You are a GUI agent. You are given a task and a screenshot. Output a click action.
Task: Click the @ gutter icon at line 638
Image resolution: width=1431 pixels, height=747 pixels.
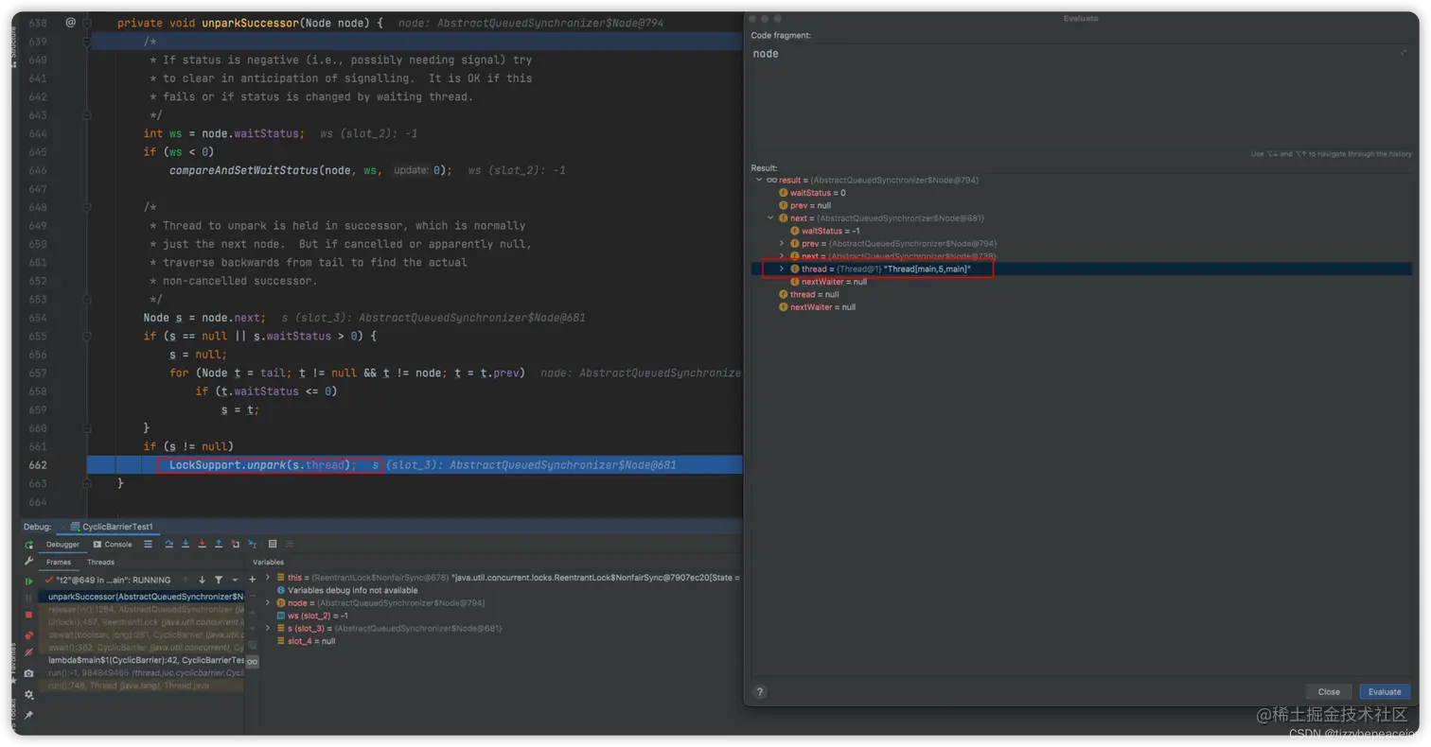pyautogui.click(x=70, y=22)
